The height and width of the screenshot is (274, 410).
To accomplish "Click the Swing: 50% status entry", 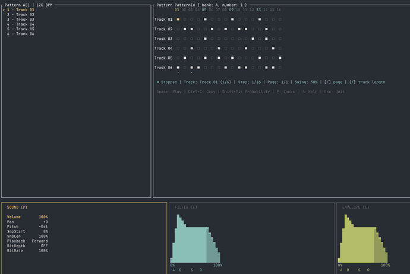I will point(306,82).
